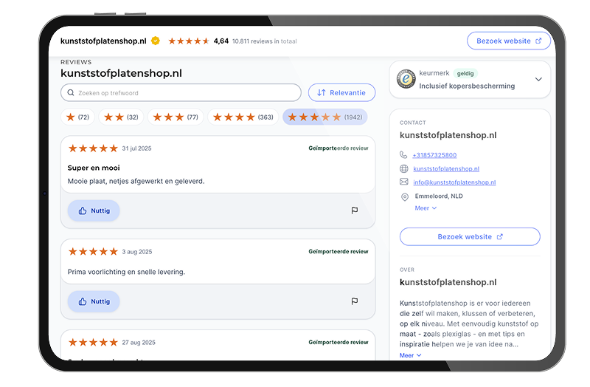The height and width of the screenshot is (387, 590).
Task: Click the Zoeken op trefwoord search field
Action: tap(181, 93)
